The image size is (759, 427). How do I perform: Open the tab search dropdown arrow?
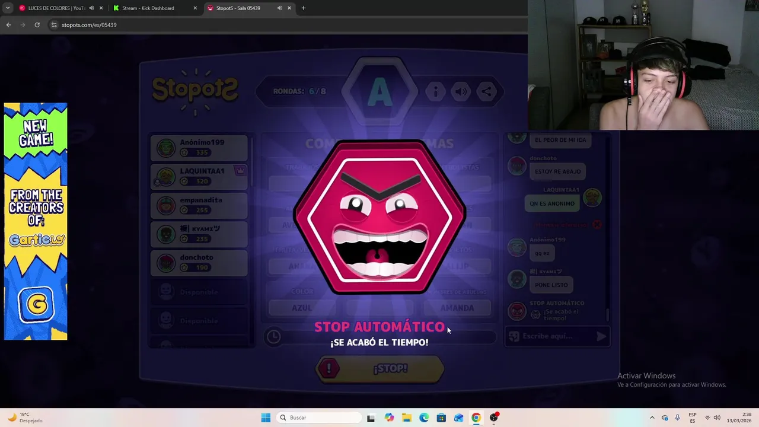click(8, 8)
